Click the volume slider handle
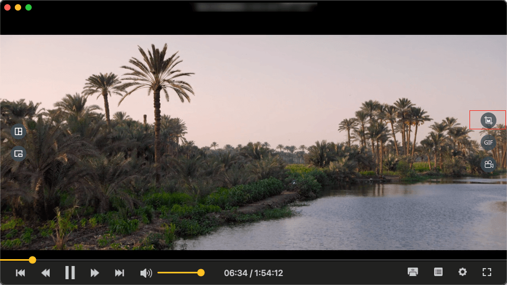 point(201,273)
